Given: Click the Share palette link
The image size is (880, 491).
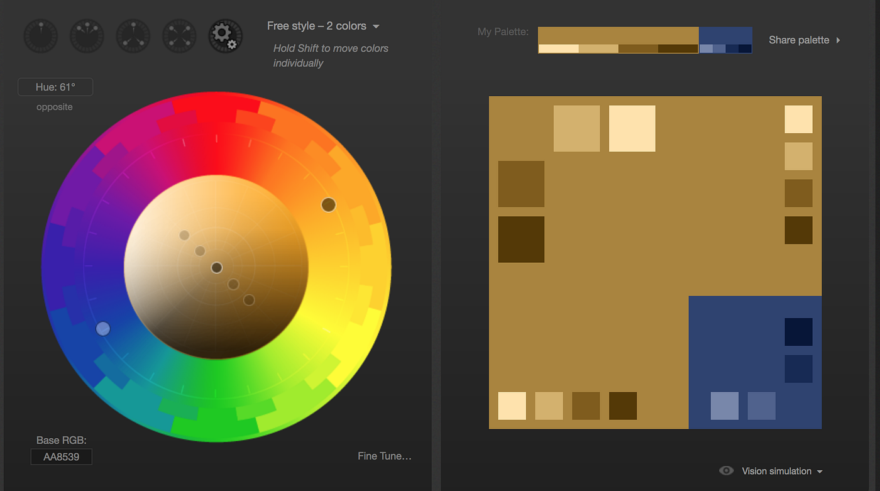Looking at the screenshot, I should coord(799,40).
